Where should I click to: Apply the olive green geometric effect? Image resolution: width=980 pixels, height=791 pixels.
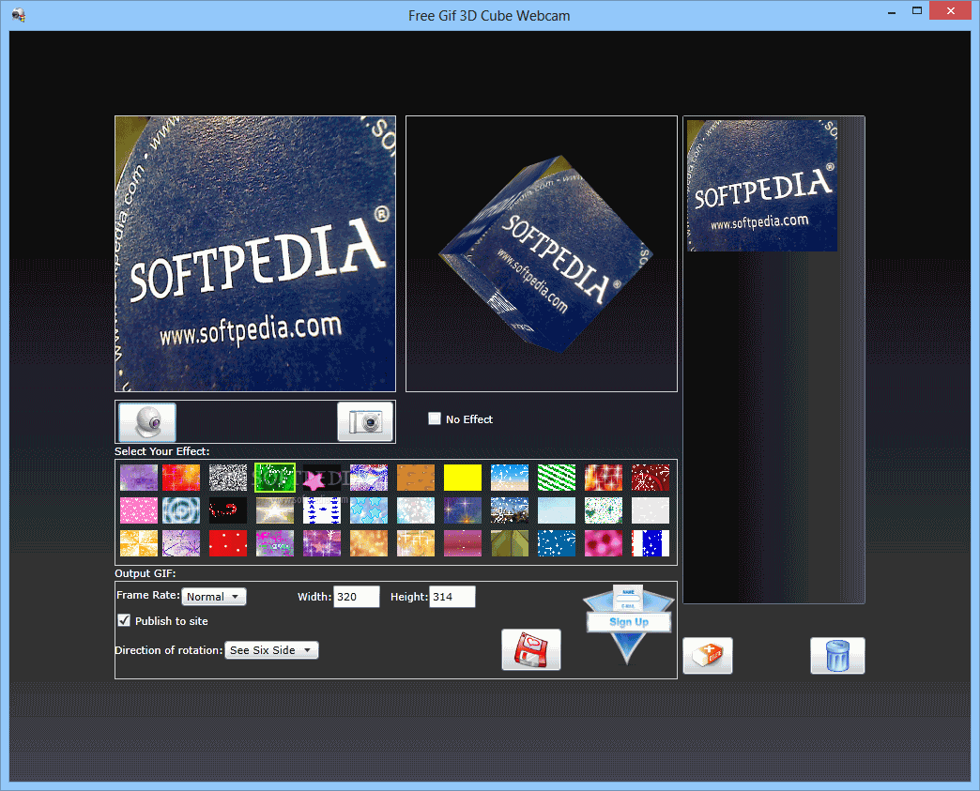pos(510,543)
